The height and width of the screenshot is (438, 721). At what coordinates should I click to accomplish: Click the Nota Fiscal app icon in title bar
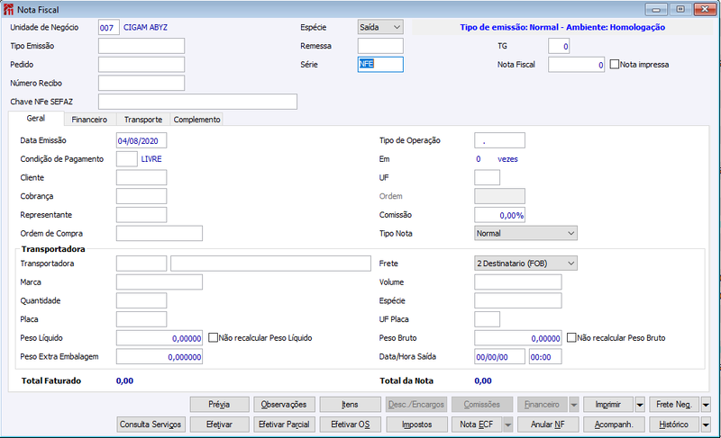pyautogui.click(x=8, y=9)
